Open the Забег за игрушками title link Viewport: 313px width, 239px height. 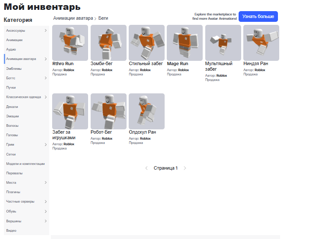[64, 135]
